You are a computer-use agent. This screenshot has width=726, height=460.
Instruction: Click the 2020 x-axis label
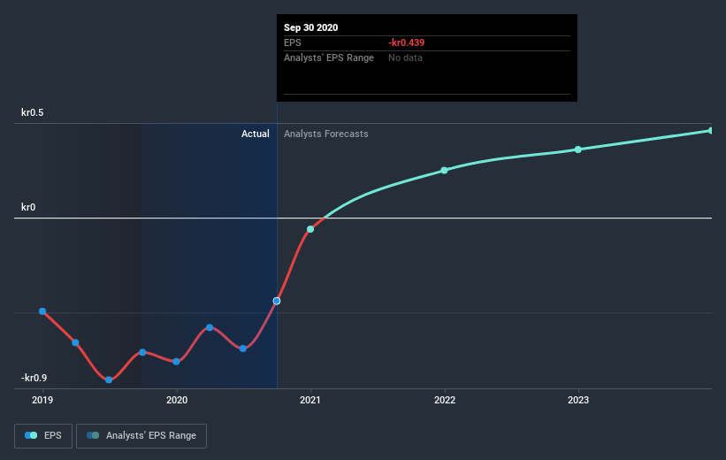177,400
